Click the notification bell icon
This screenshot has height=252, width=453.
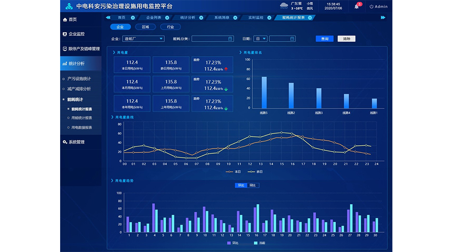(356, 7)
